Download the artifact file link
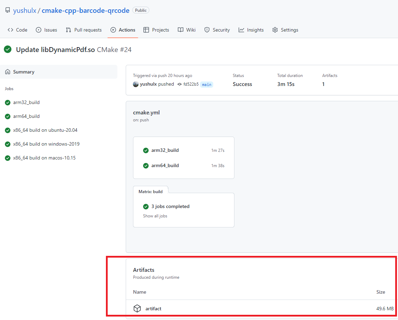Viewport: 398px width, 320px height. tap(153, 309)
